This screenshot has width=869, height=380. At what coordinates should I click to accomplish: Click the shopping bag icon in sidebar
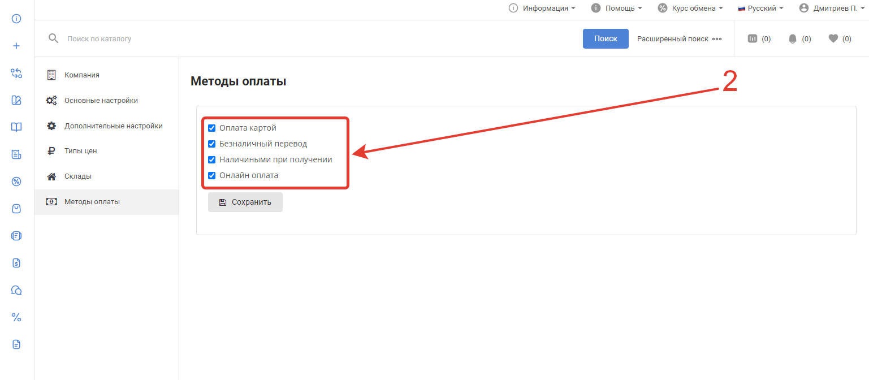coord(16,209)
